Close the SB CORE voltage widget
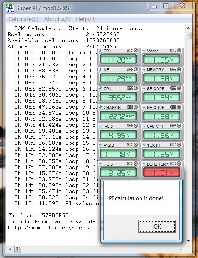This screenshot has height=258, width=198. pyautogui.click(x=179, y=88)
